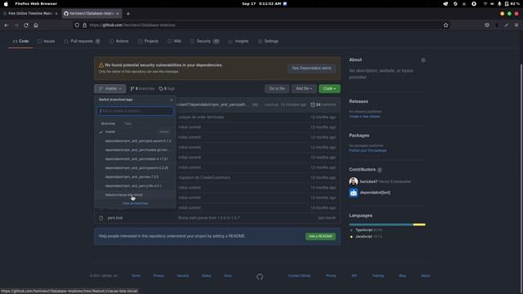Click See Dependabot alerts button
This screenshot has width=523, height=294.
point(311,69)
